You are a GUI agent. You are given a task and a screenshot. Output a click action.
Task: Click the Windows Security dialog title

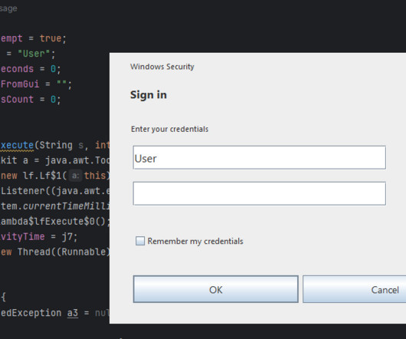tap(162, 67)
